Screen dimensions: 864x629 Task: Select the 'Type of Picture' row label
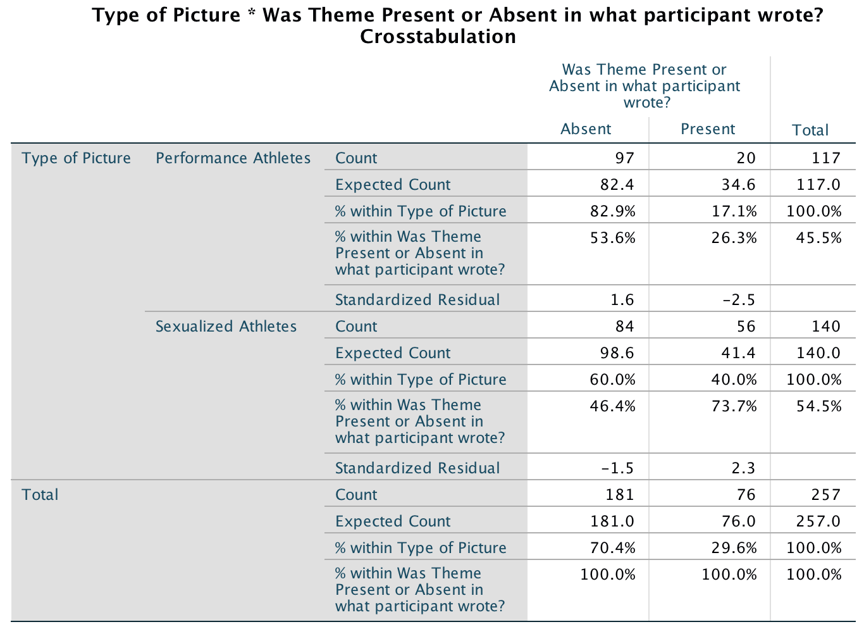76,158
